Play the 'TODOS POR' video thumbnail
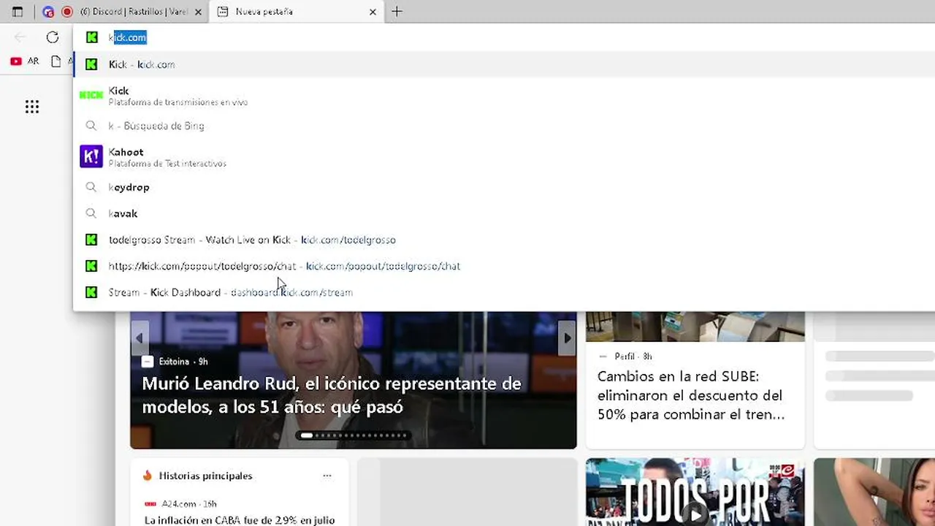 (x=695, y=492)
